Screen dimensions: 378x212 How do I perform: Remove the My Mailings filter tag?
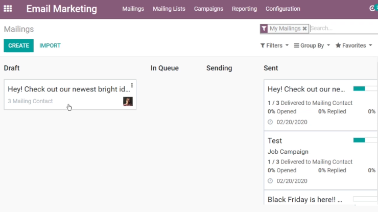tap(304, 29)
